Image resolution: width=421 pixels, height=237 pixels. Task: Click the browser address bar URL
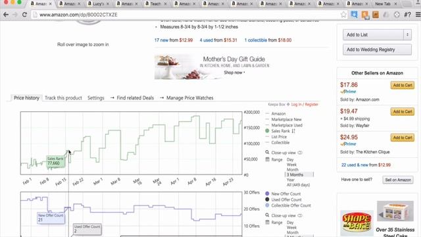(78, 14)
